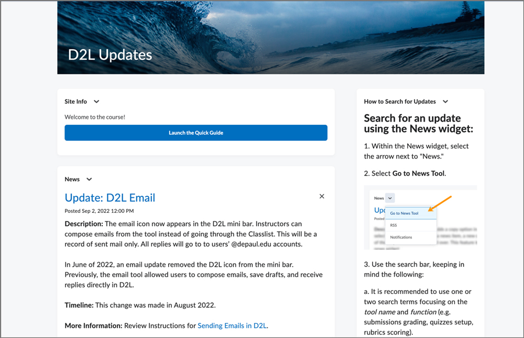Image resolution: width=524 pixels, height=338 pixels.
Task: Click How to Search for Updates title
Action: [x=400, y=102]
